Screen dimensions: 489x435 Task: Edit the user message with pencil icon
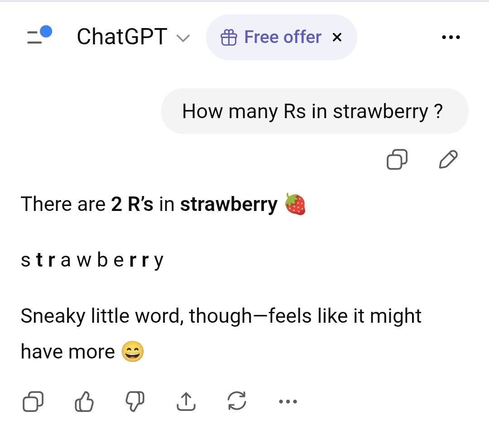[x=448, y=159]
